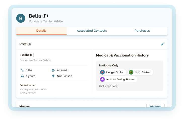The image size is (184, 122).
Task: Select the Loud Barker tag label
Action: tap(142, 72)
